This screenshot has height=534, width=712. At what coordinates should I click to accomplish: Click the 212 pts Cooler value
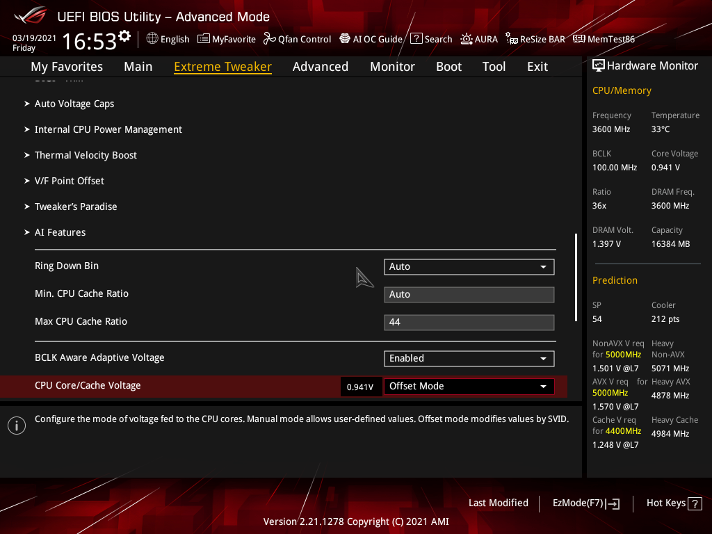click(x=665, y=319)
